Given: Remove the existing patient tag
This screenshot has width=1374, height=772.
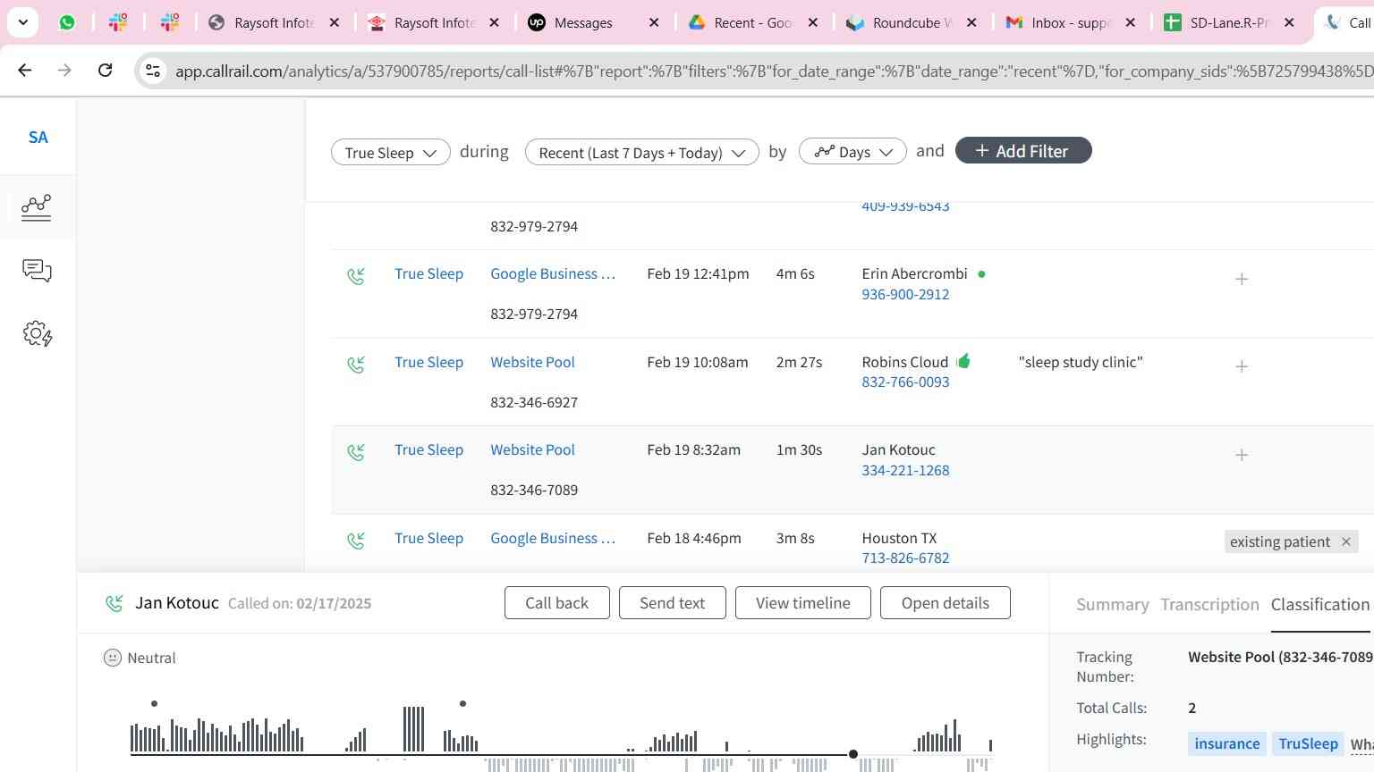Looking at the screenshot, I should (x=1345, y=541).
